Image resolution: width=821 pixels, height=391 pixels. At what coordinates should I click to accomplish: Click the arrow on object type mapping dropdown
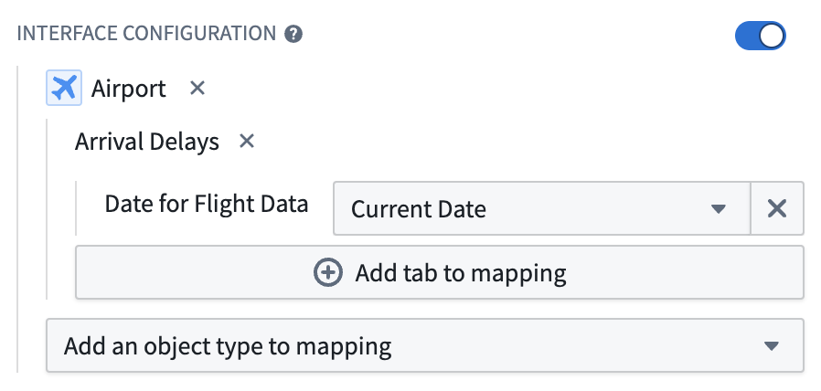click(771, 346)
